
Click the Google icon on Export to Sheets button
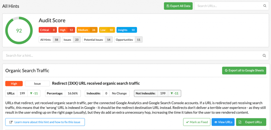point(226,70)
